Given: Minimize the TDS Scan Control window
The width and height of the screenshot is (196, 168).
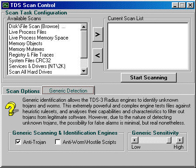Looking at the screenshot, I should tap(175, 5).
